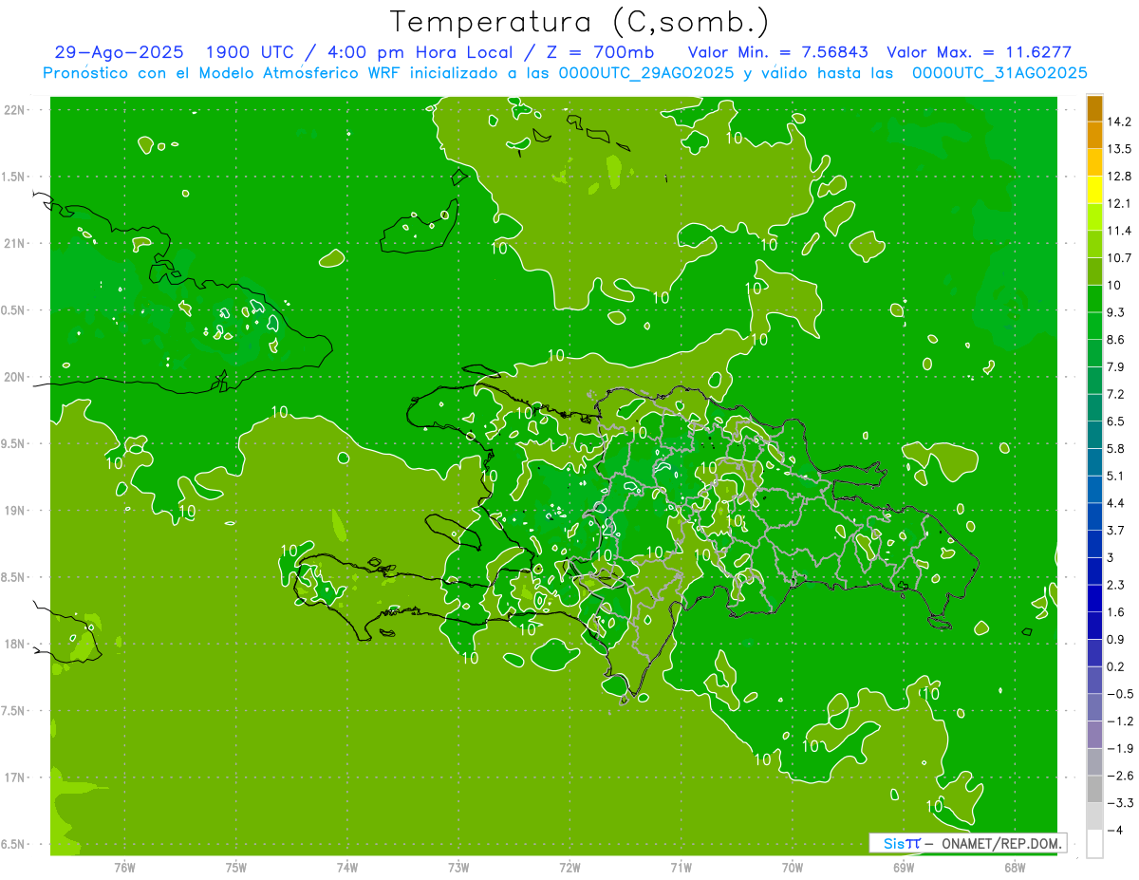The height and width of the screenshot is (880, 1139).
Task: Click the '73W' longitude label
Action: [458, 868]
